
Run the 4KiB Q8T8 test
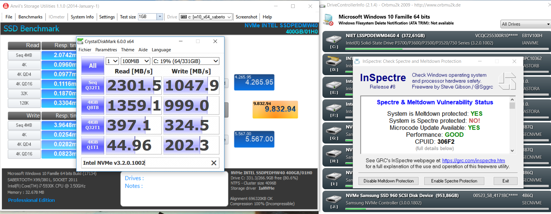point(93,105)
